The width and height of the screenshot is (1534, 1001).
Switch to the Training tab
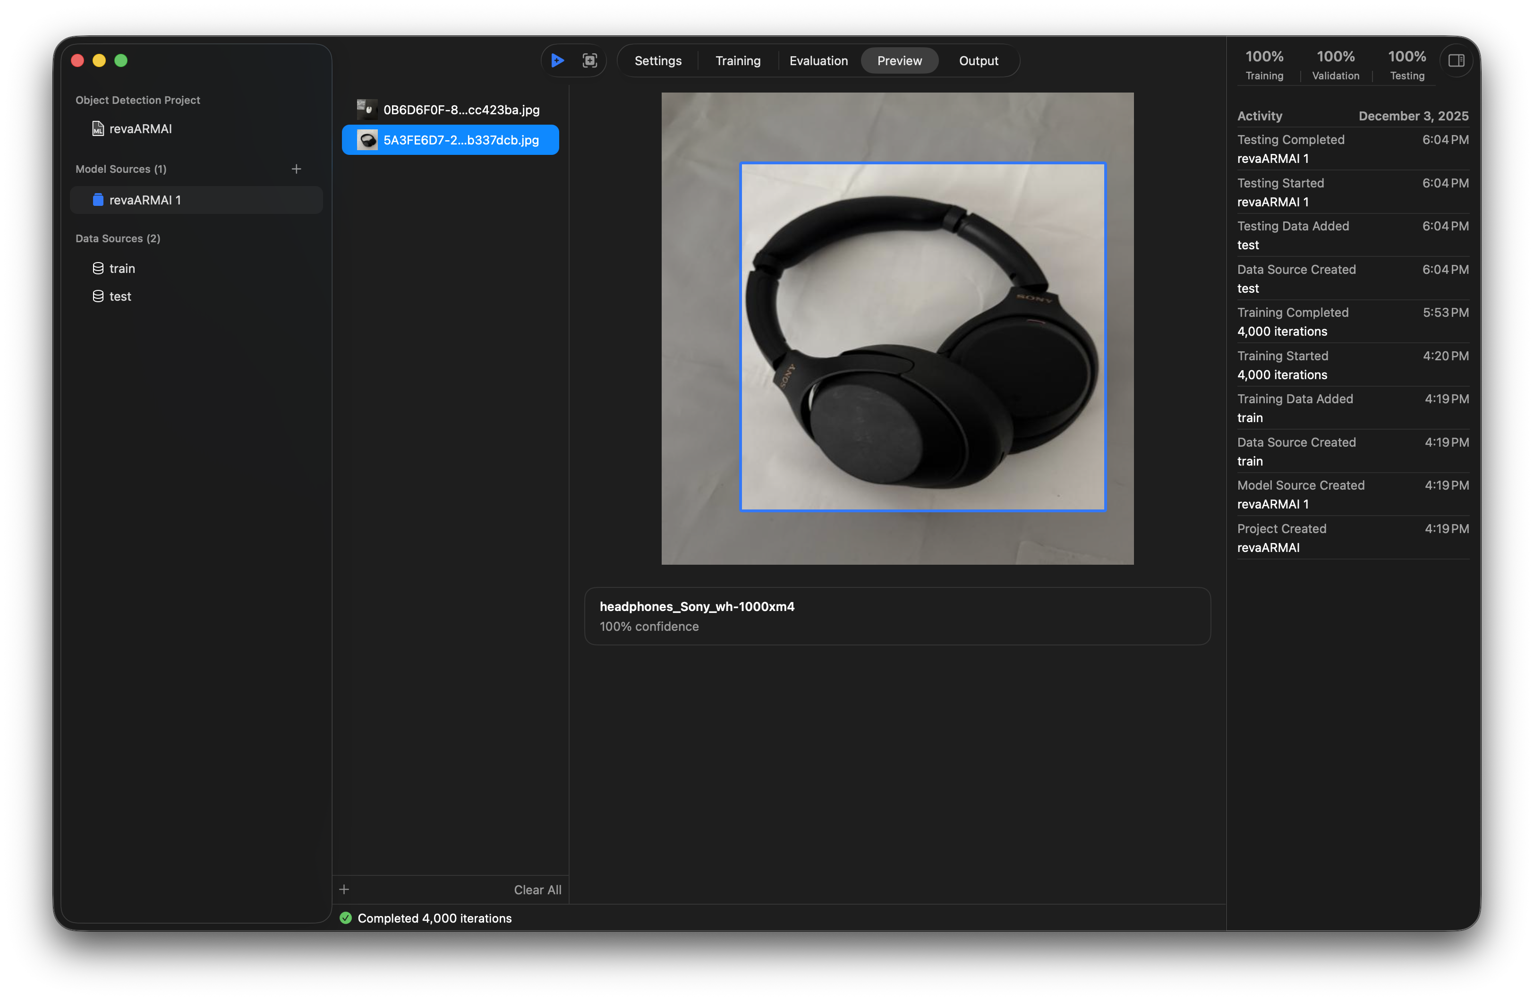click(x=738, y=60)
